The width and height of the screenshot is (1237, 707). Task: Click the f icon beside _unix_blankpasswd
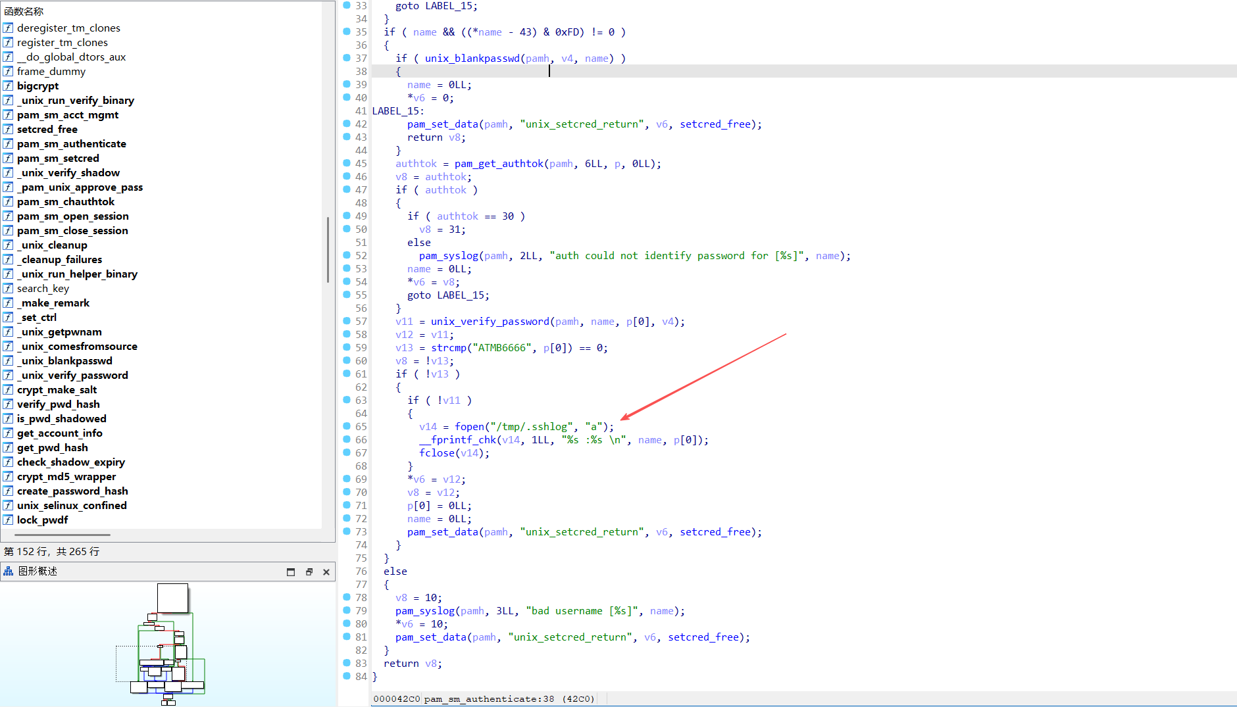pos(9,360)
